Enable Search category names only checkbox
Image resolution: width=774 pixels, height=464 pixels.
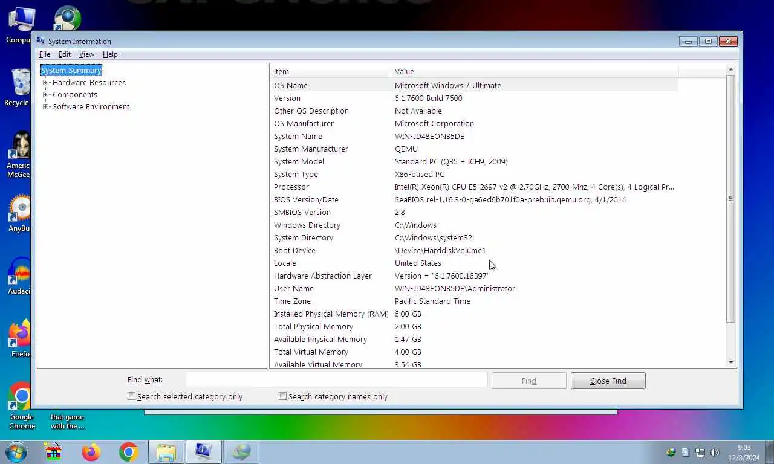(282, 396)
